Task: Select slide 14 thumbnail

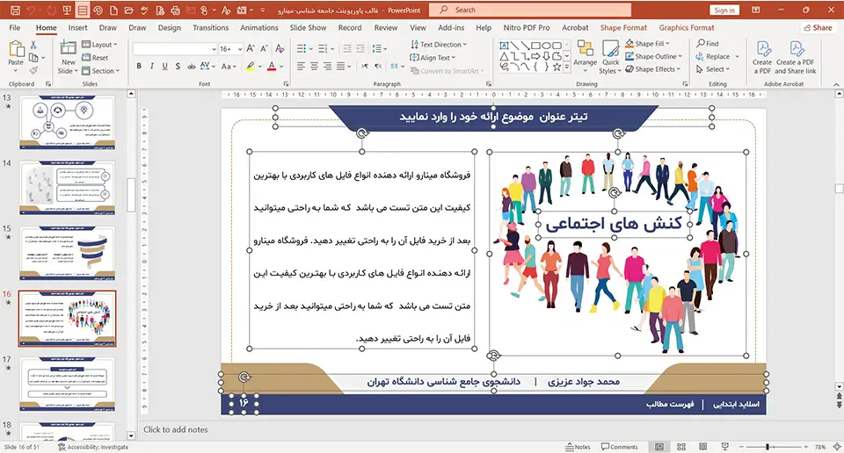Action: 68,188
